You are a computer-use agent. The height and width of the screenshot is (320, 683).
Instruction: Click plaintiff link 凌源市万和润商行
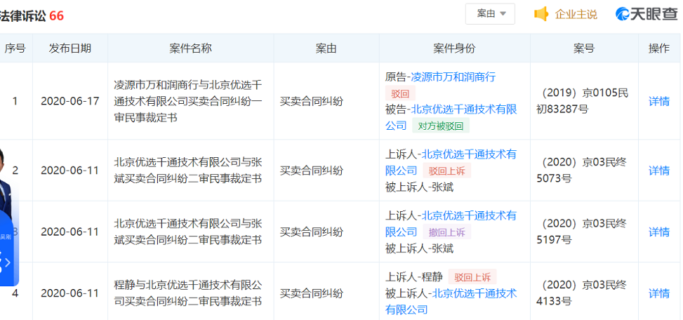[x=453, y=76]
